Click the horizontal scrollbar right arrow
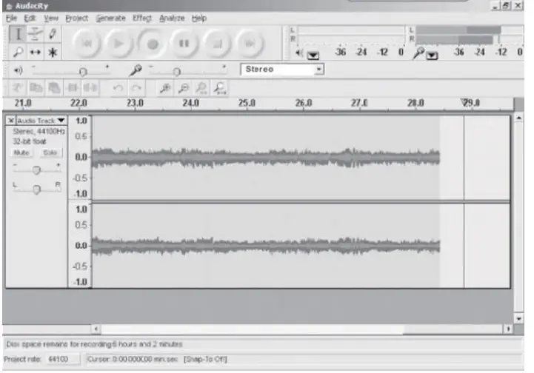The image size is (534, 373). coord(508,329)
